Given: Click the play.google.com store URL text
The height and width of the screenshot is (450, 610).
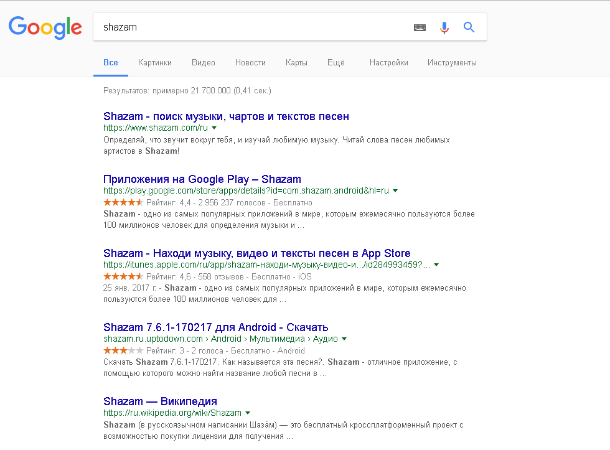Looking at the screenshot, I should click(246, 190).
